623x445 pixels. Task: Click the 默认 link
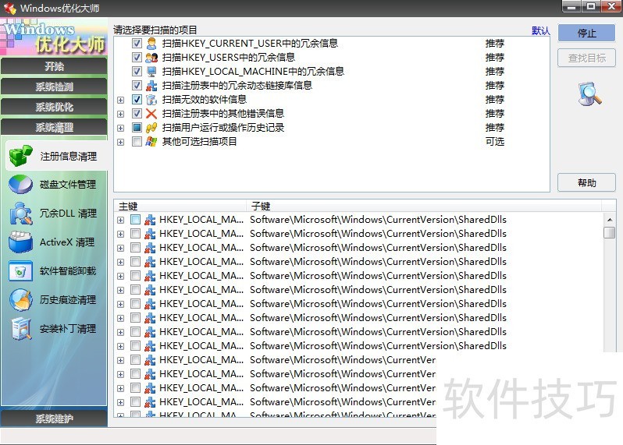click(541, 30)
